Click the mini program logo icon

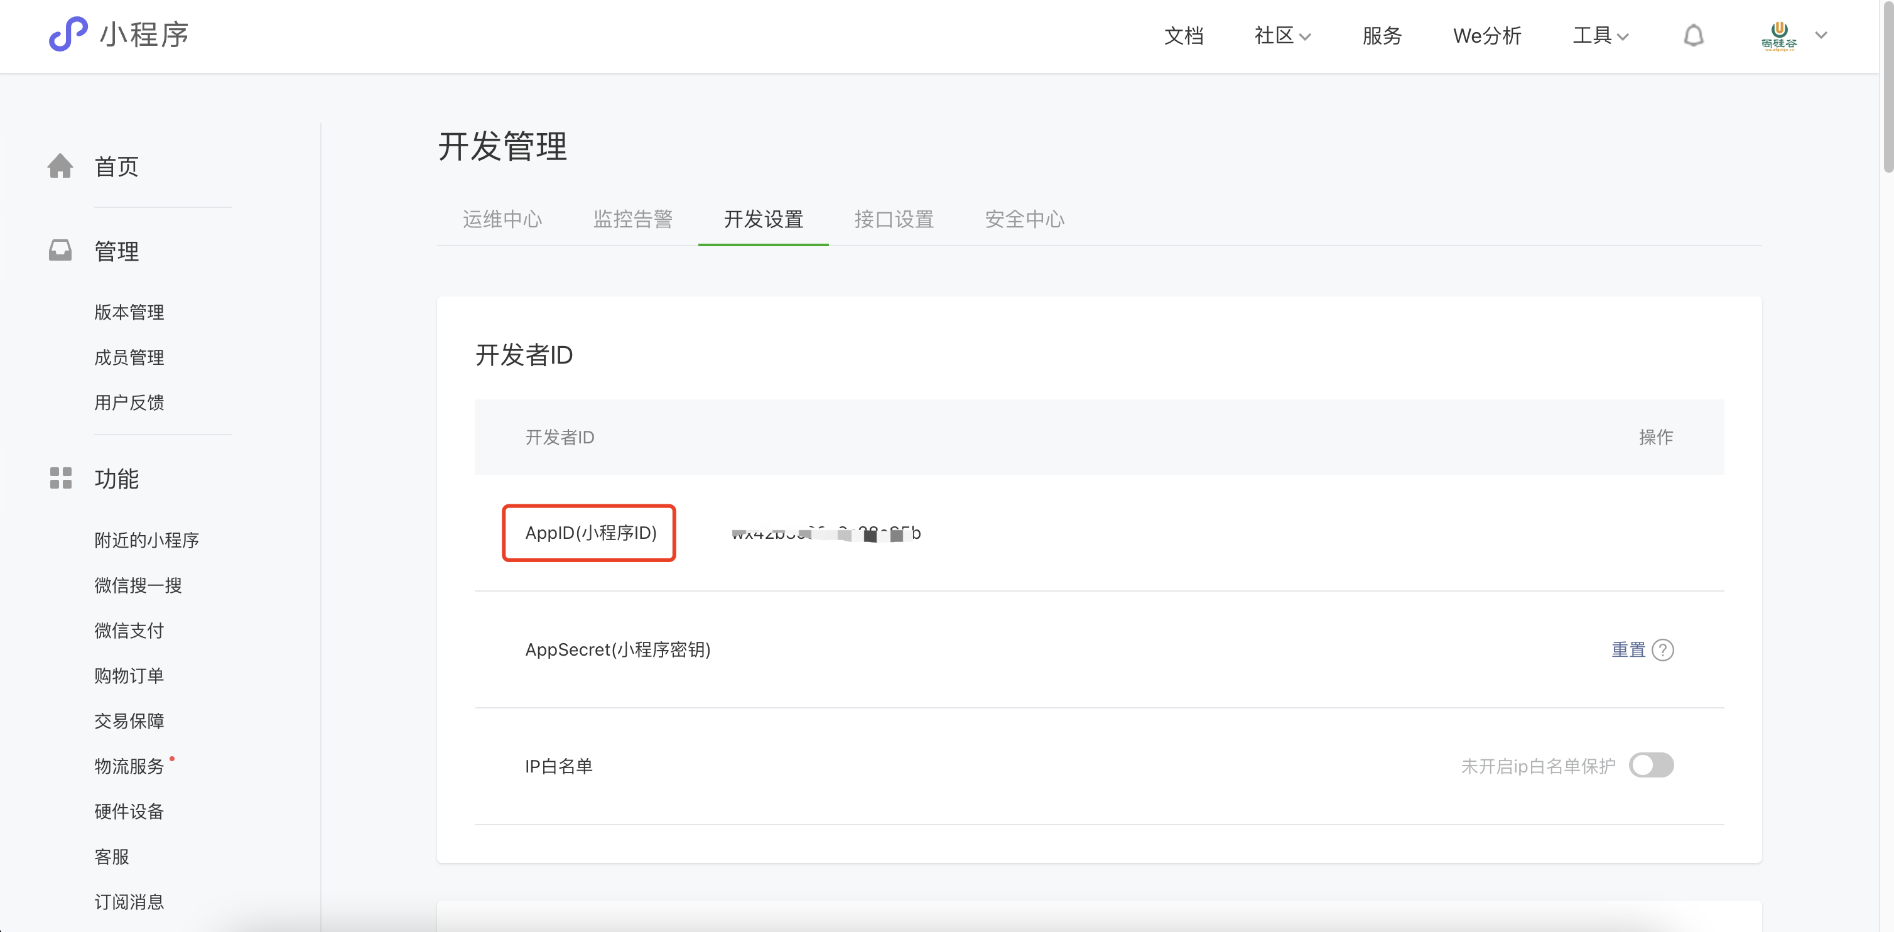click(x=68, y=35)
